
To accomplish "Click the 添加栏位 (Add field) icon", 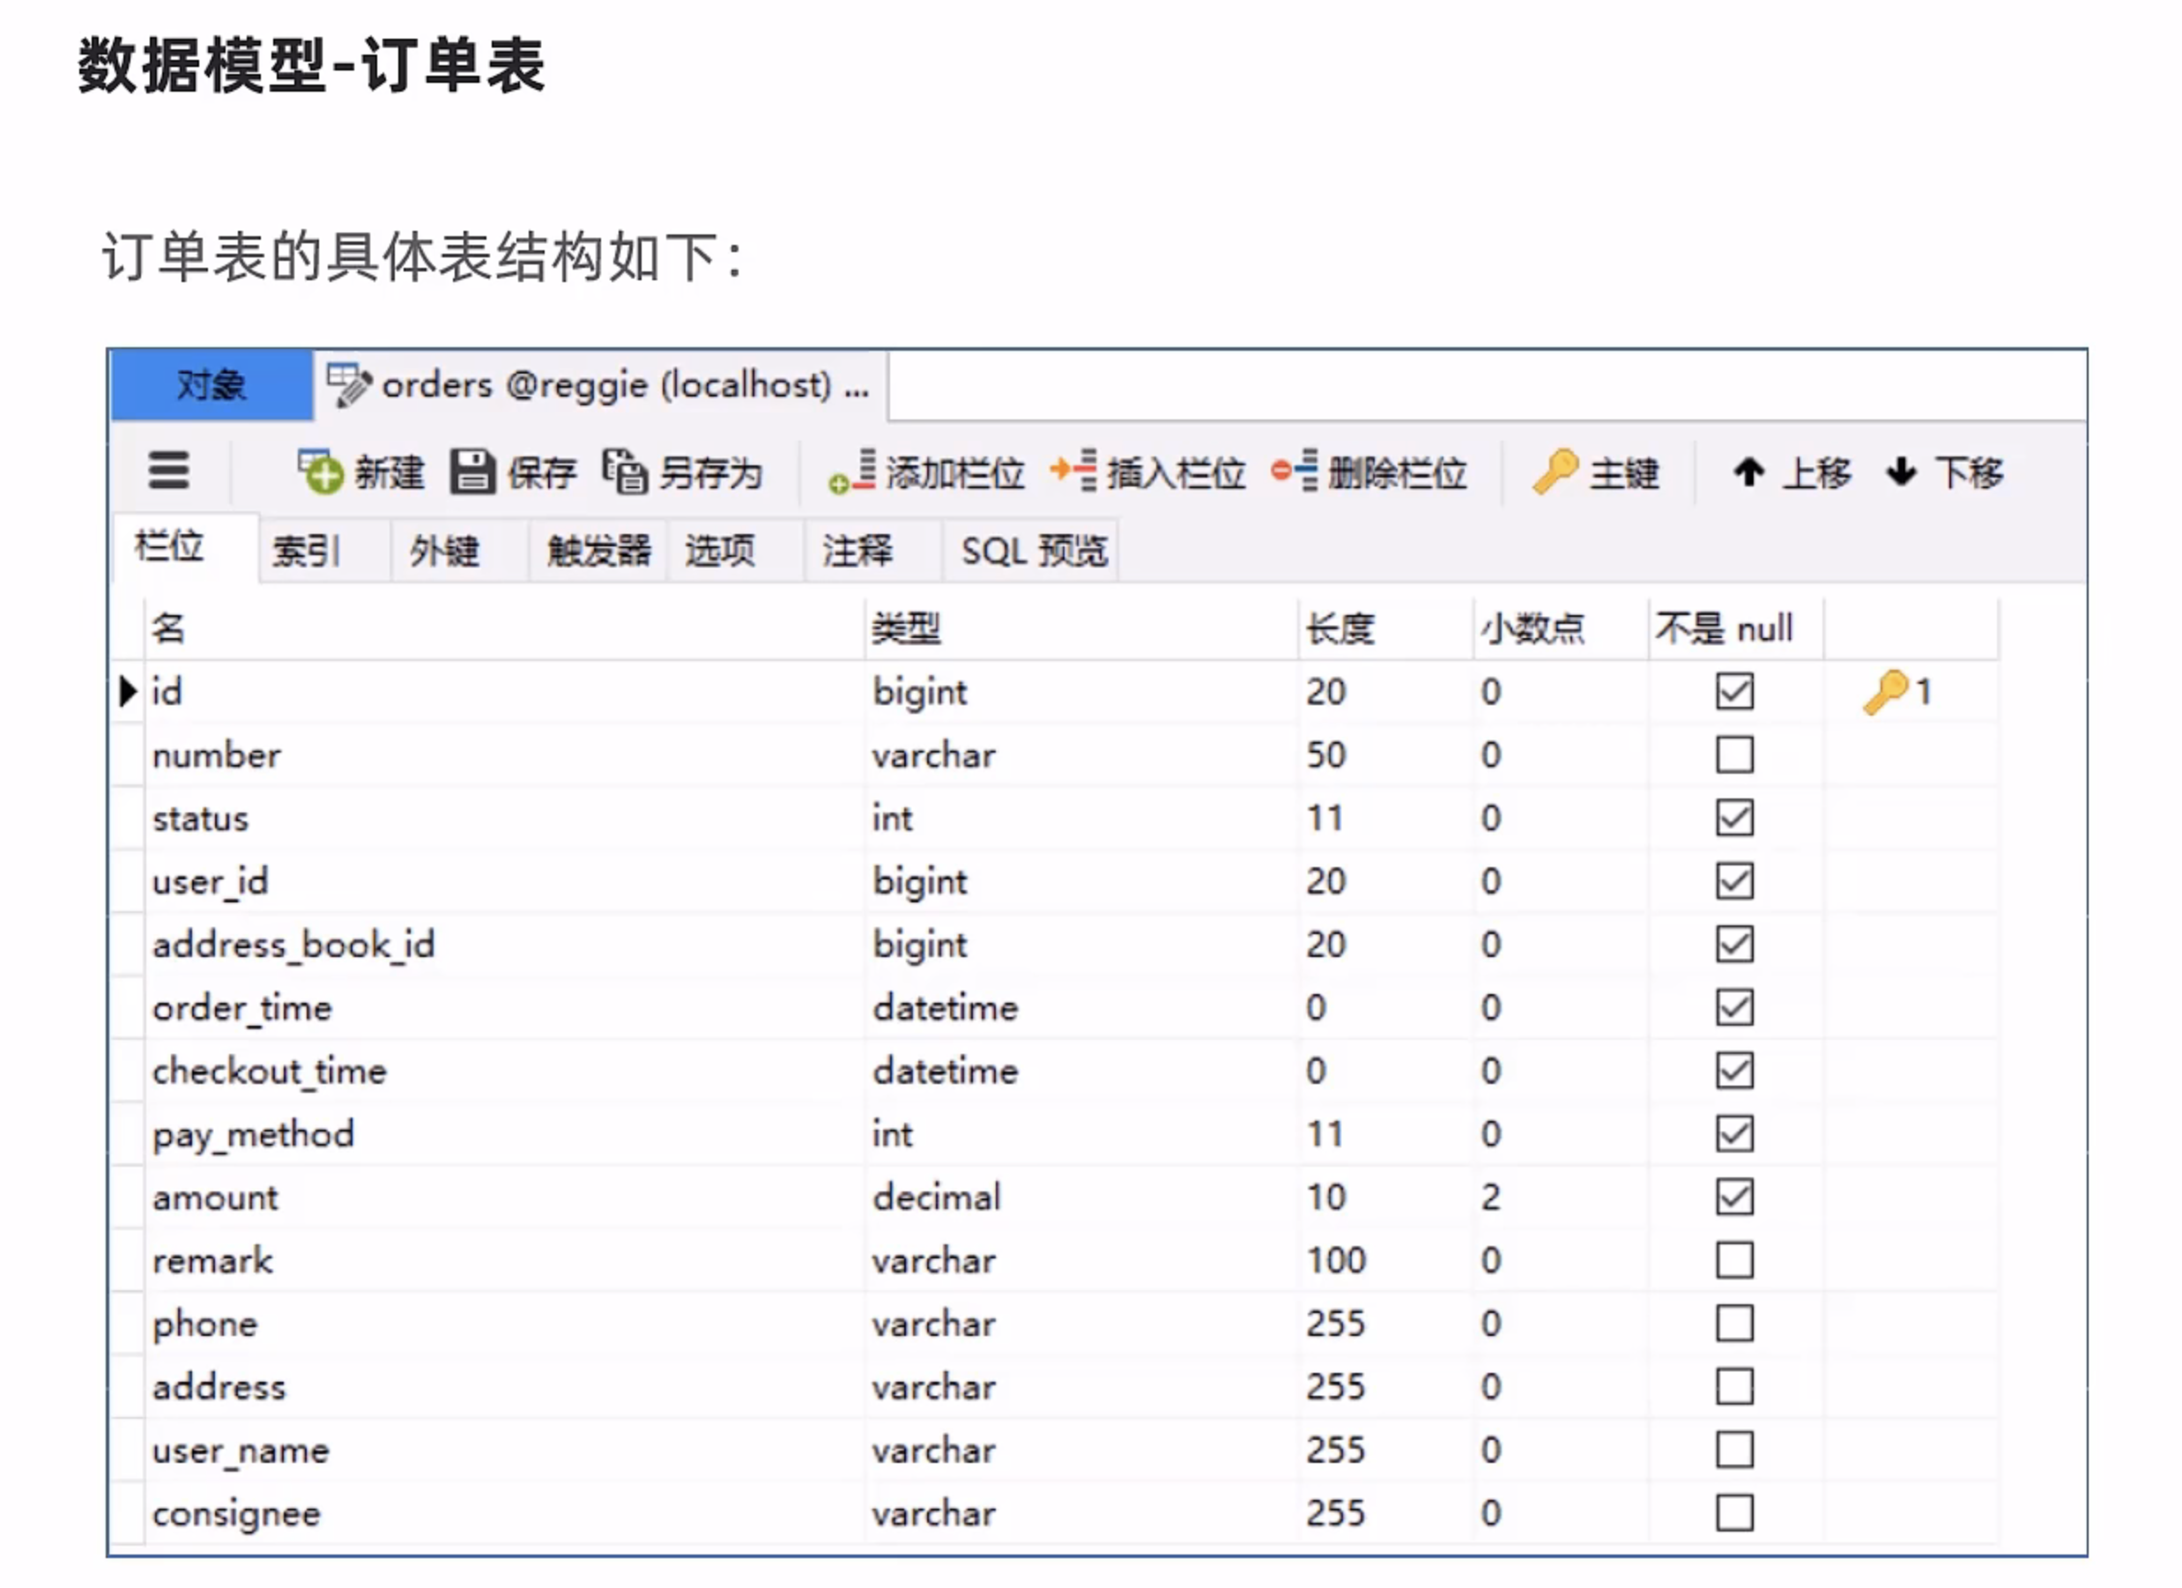I will tap(852, 472).
